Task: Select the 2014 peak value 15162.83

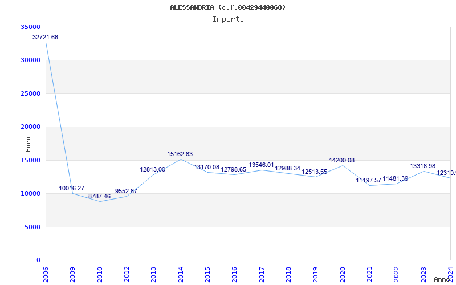Action: (x=180, y=154)
